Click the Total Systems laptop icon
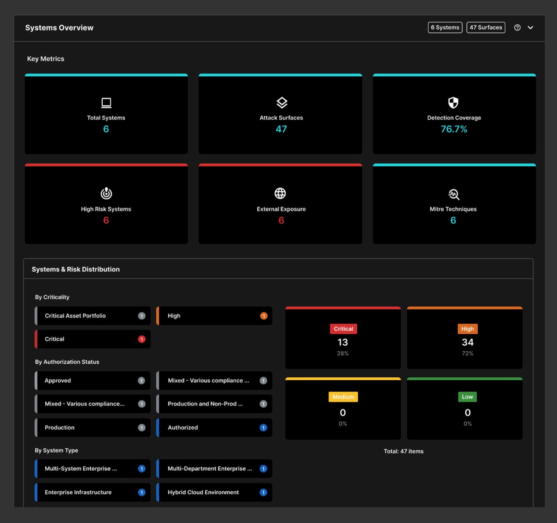Image resolution: width=557 pixels, height=523 pixels. click(x=106, y=103)
